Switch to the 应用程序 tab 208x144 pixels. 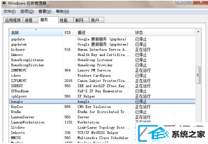coord(13,20)
